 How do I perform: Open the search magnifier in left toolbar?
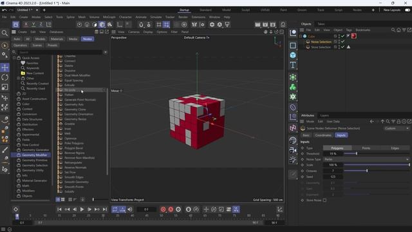point(5,33)
